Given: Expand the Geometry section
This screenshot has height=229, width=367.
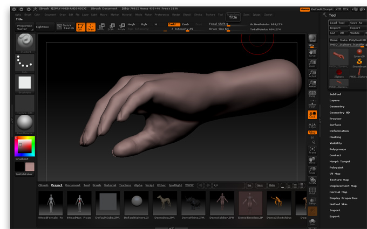Looking at the screenshot, I should point(337,107).
